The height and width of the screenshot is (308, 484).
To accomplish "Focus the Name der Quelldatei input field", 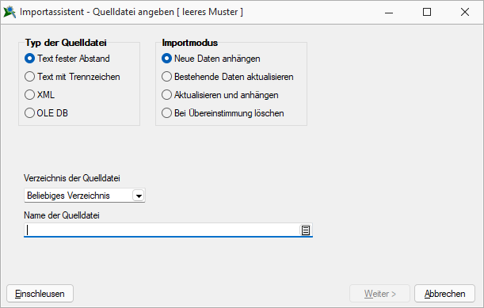I will click(x=162, y=230).
